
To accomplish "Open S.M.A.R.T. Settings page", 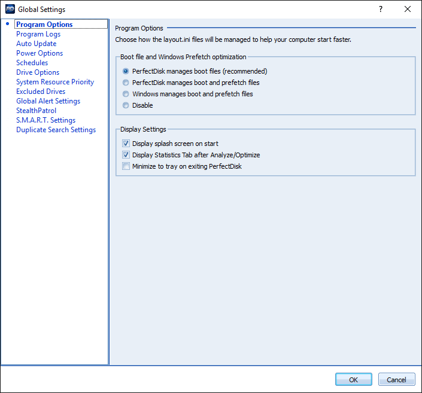I will click(45, 120).
